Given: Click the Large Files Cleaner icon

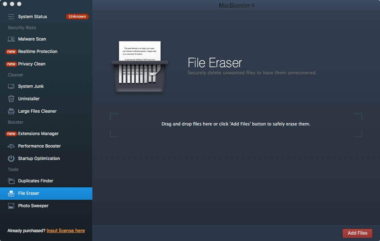Looking at the screenshot, I should [11, 111].
